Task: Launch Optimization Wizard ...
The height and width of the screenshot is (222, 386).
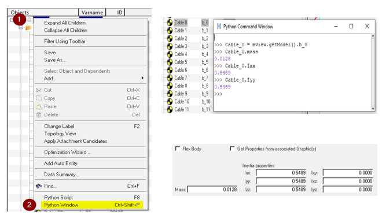Action: [68, 152]
